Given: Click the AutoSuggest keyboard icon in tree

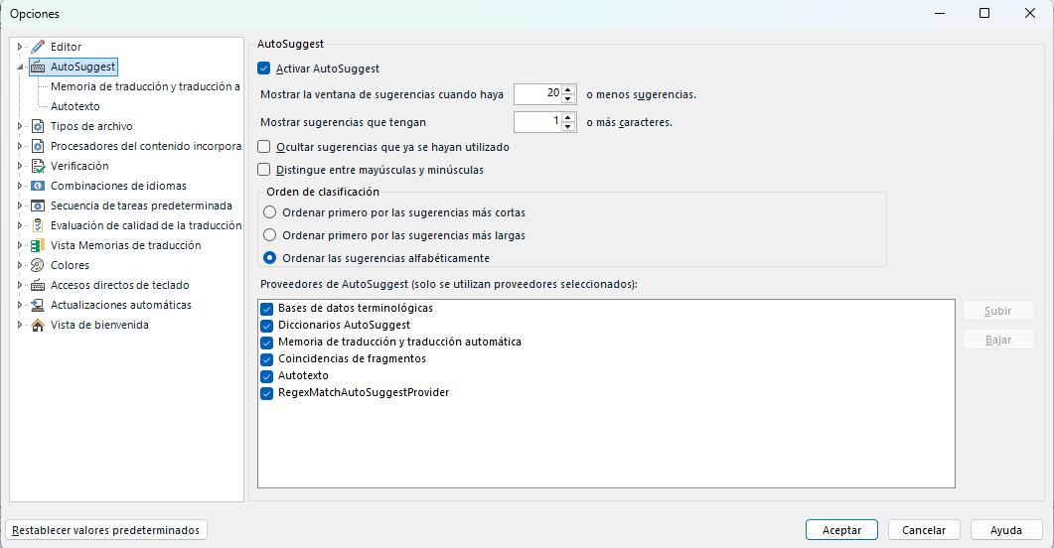Looking at the screenshot, I should 38,68.
